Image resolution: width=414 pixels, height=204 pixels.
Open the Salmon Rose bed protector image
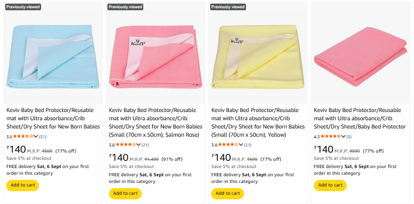coord(156,57)
